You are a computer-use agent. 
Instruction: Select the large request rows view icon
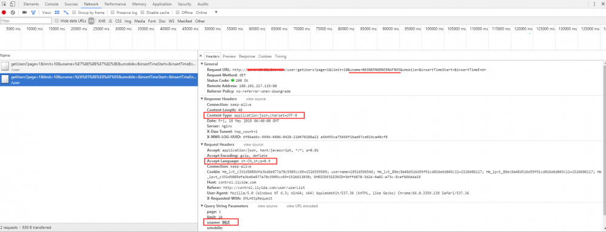57,12
